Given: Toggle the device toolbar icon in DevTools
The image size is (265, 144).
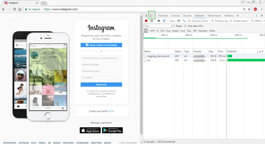Looking at the screenshot, I should click(x=151, y=16).
